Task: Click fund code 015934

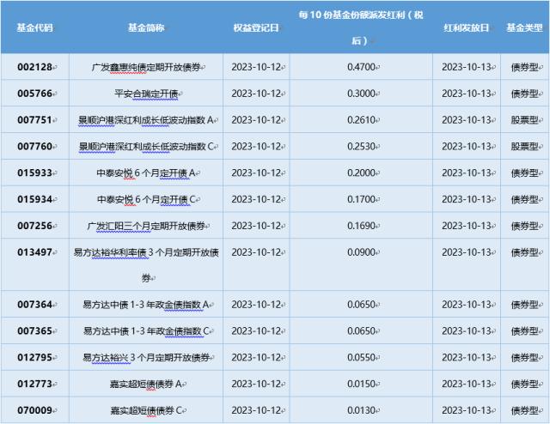Action: pos(34,199)
